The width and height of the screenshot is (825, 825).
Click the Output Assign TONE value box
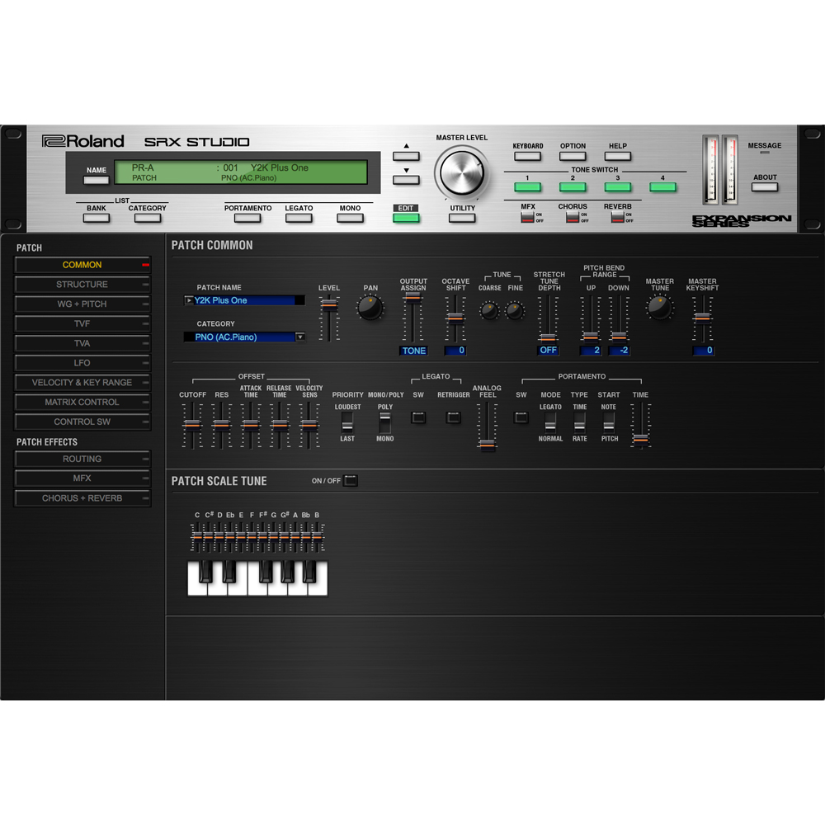pos(413,351)
